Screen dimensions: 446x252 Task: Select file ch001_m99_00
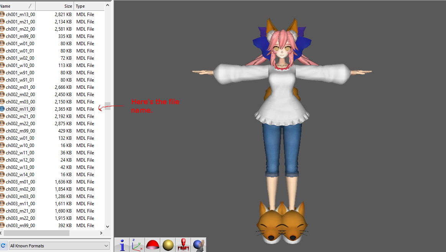[x=20, y=36]
